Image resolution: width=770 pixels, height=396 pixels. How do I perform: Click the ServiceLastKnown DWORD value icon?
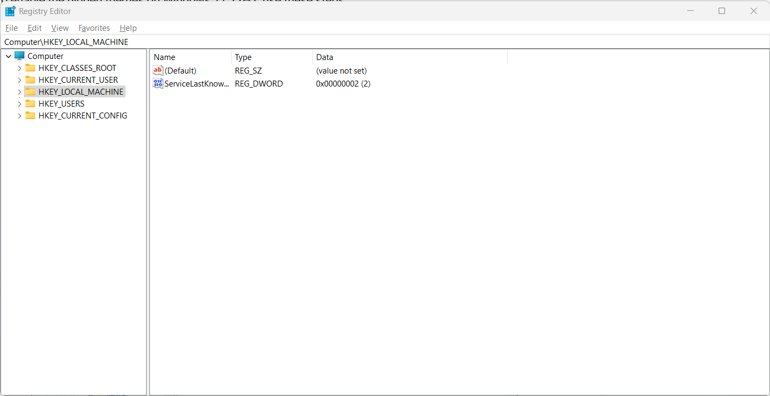158,83
